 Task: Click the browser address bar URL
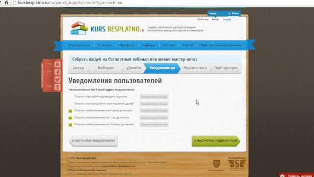tap(70, 3)
